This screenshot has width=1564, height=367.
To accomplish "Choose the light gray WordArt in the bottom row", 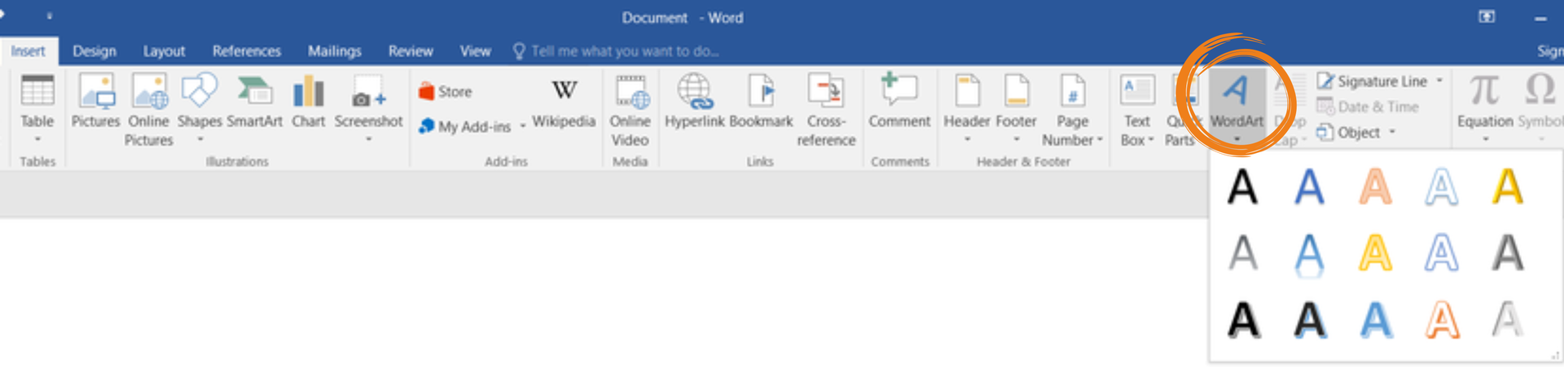I will pyautogui.click(x=1507, y=320).
